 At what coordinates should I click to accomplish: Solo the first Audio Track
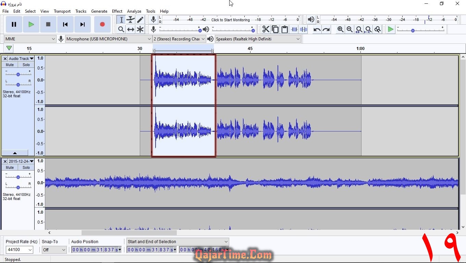[x=26, y=65]
